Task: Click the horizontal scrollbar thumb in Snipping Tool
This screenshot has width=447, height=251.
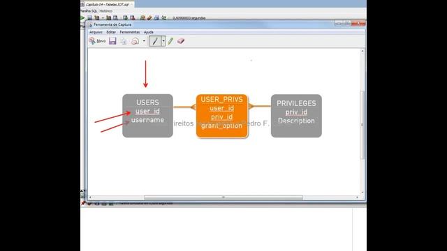Action: pos(223,197)
